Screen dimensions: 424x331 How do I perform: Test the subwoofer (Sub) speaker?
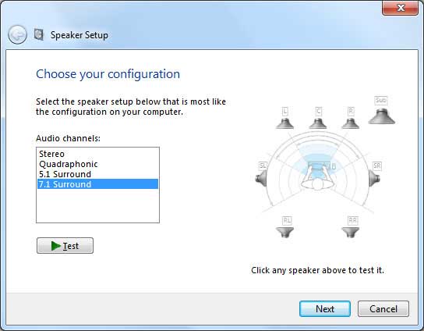coord(382,116)
